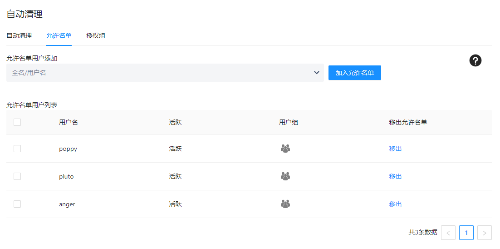Go to previous page arrow
The image size is (500, 249).
pyautogui.click(x=448, y=233)
